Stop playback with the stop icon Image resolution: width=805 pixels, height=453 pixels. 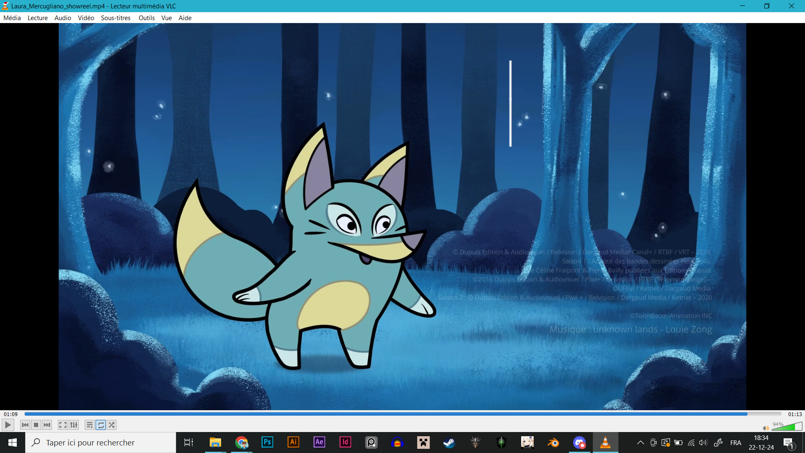tap(36, 425)
